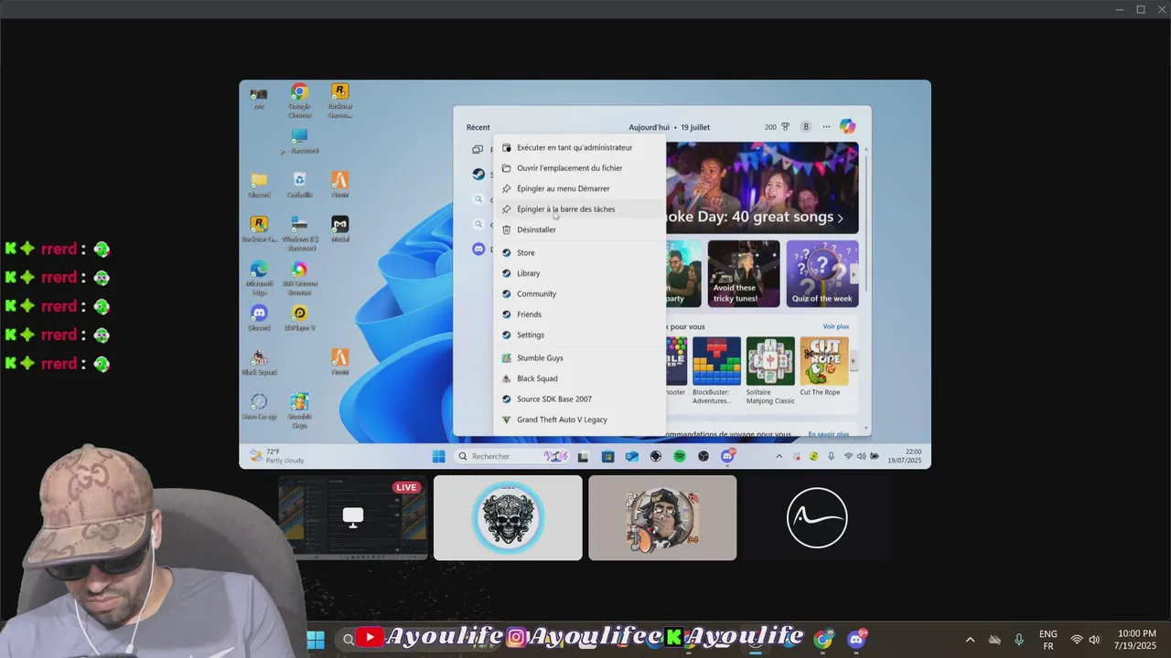Viewport: 1171px width, 658px height.
Task: Click Start button in shared-screen taskbar
Action: (438, 456)
